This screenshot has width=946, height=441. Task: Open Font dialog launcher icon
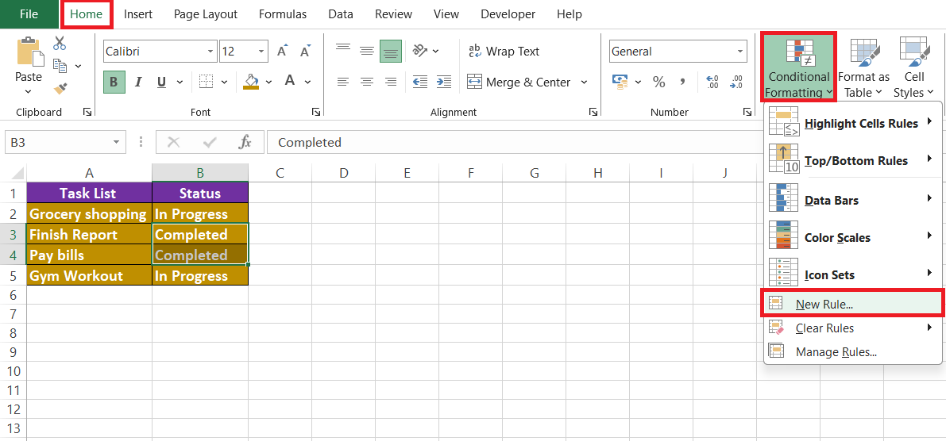(315, 112)
